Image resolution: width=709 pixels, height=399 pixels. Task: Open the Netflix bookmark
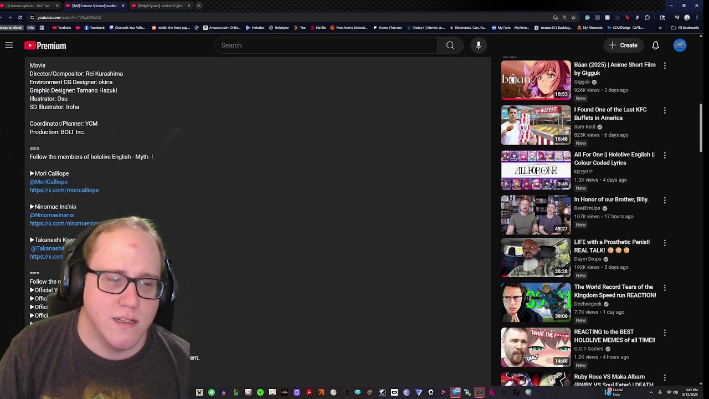(x=317, y=28)
